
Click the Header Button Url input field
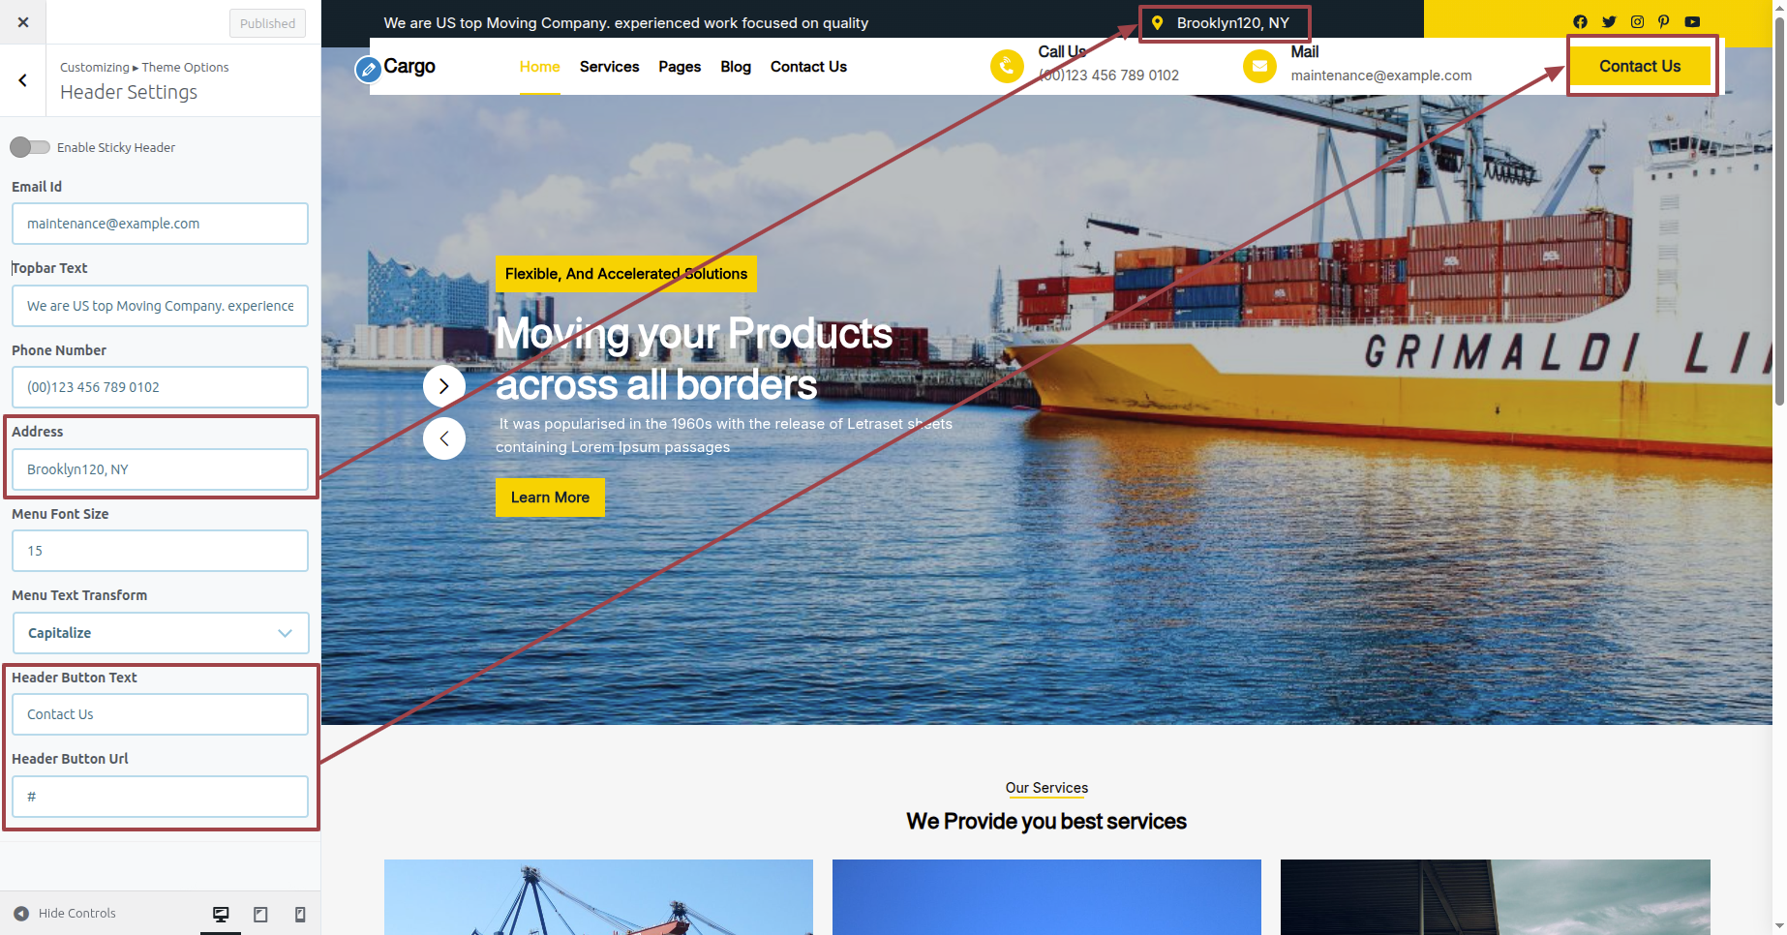tap(161, 797)
